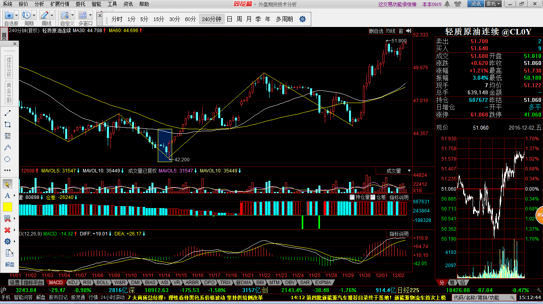Switch chart to 60分 period
The width and height of the screenshot is (543, 304).
(190, 19)
